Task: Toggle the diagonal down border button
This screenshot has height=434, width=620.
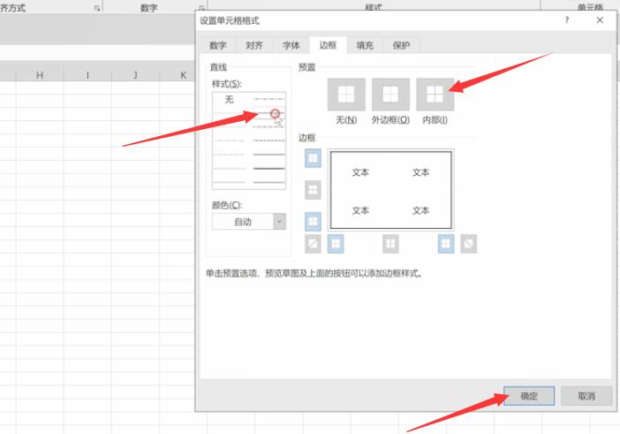Action: [x=469, y=244]
